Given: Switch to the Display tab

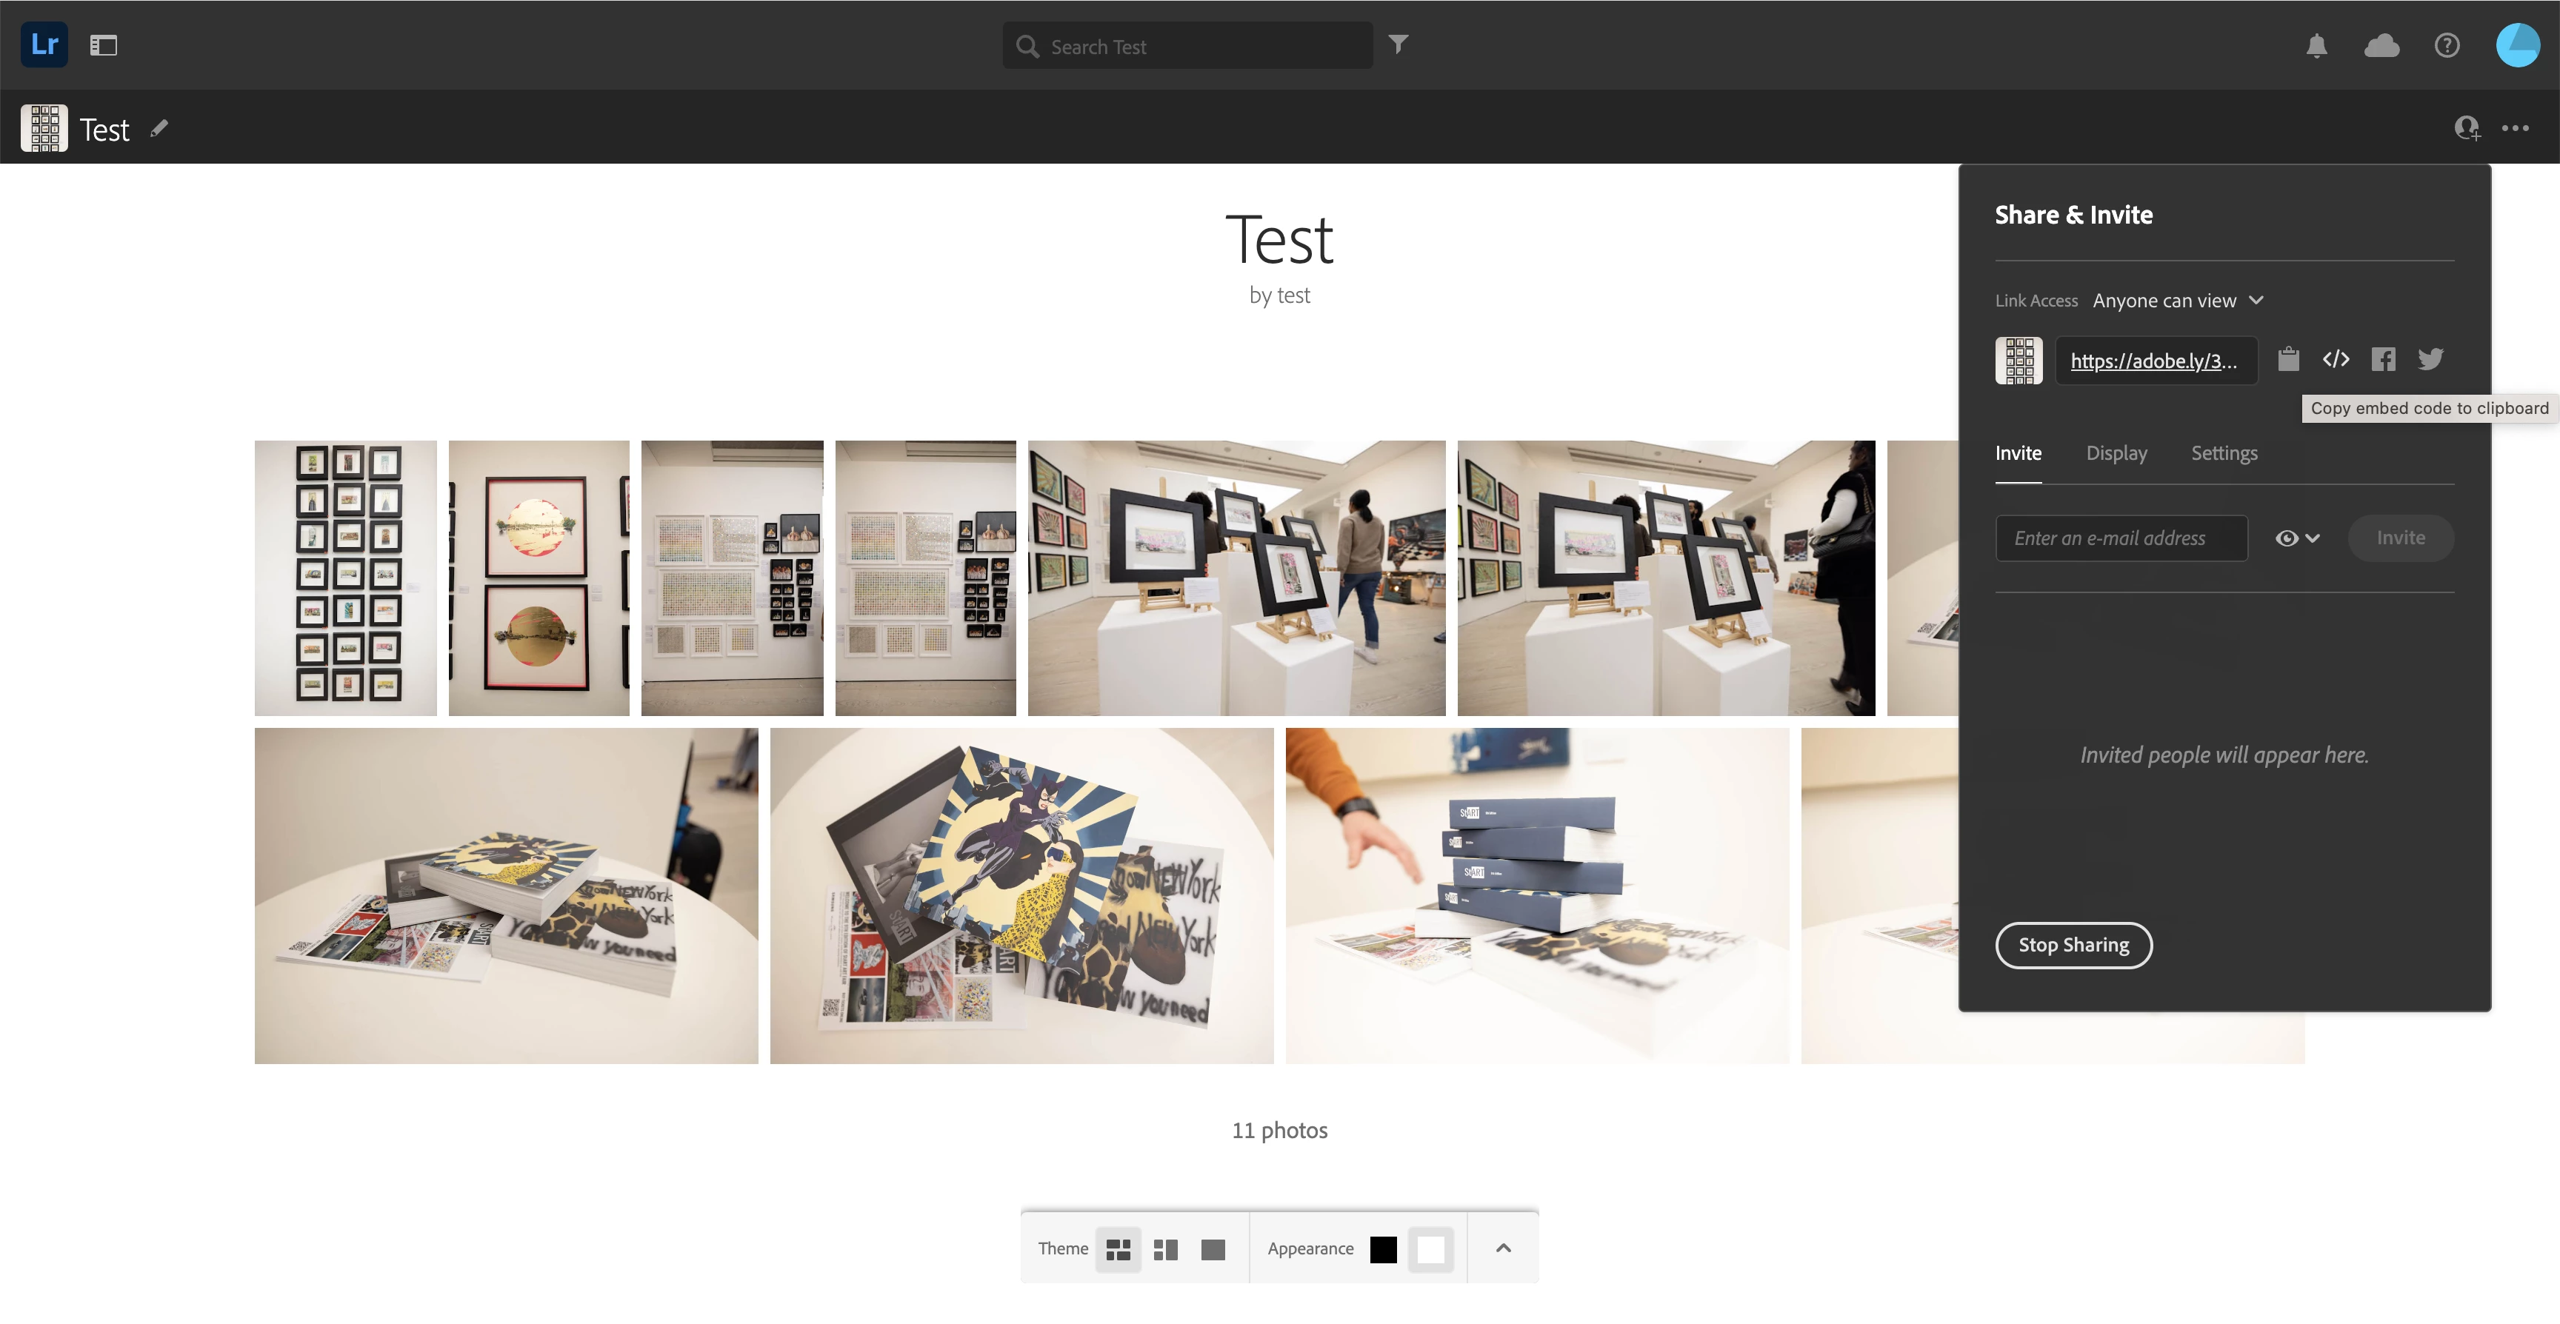Looking at the screenshot, I should (2116, 454).
